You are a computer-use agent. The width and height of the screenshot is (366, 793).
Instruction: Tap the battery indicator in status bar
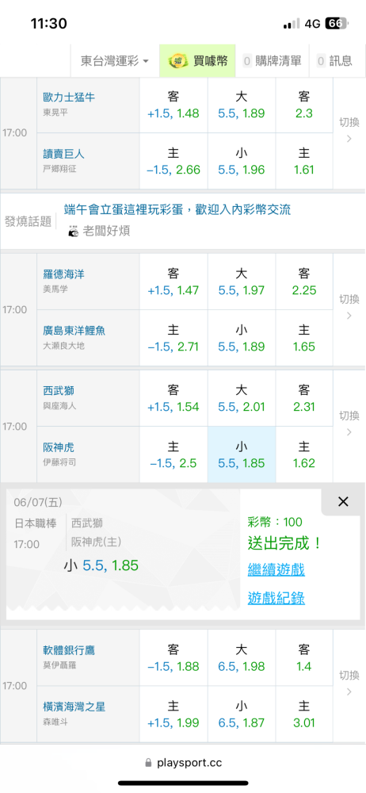[x=336, y=23]
